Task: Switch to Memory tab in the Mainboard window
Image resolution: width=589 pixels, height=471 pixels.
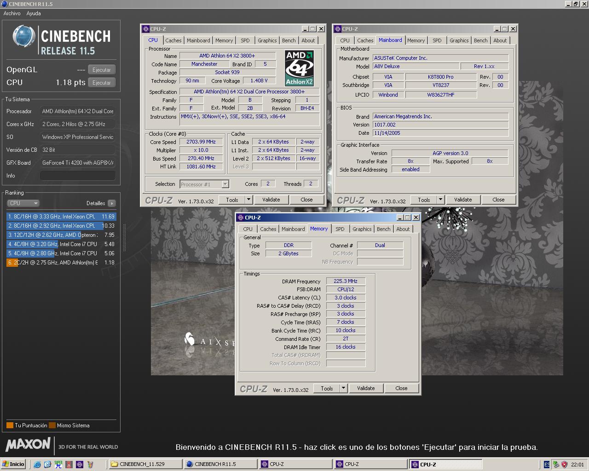Action: pos(416,40)
